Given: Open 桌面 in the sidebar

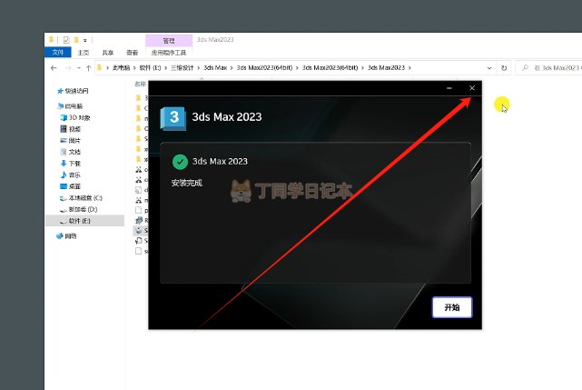Looking at the screenshot, I should (x=71, y=186).
